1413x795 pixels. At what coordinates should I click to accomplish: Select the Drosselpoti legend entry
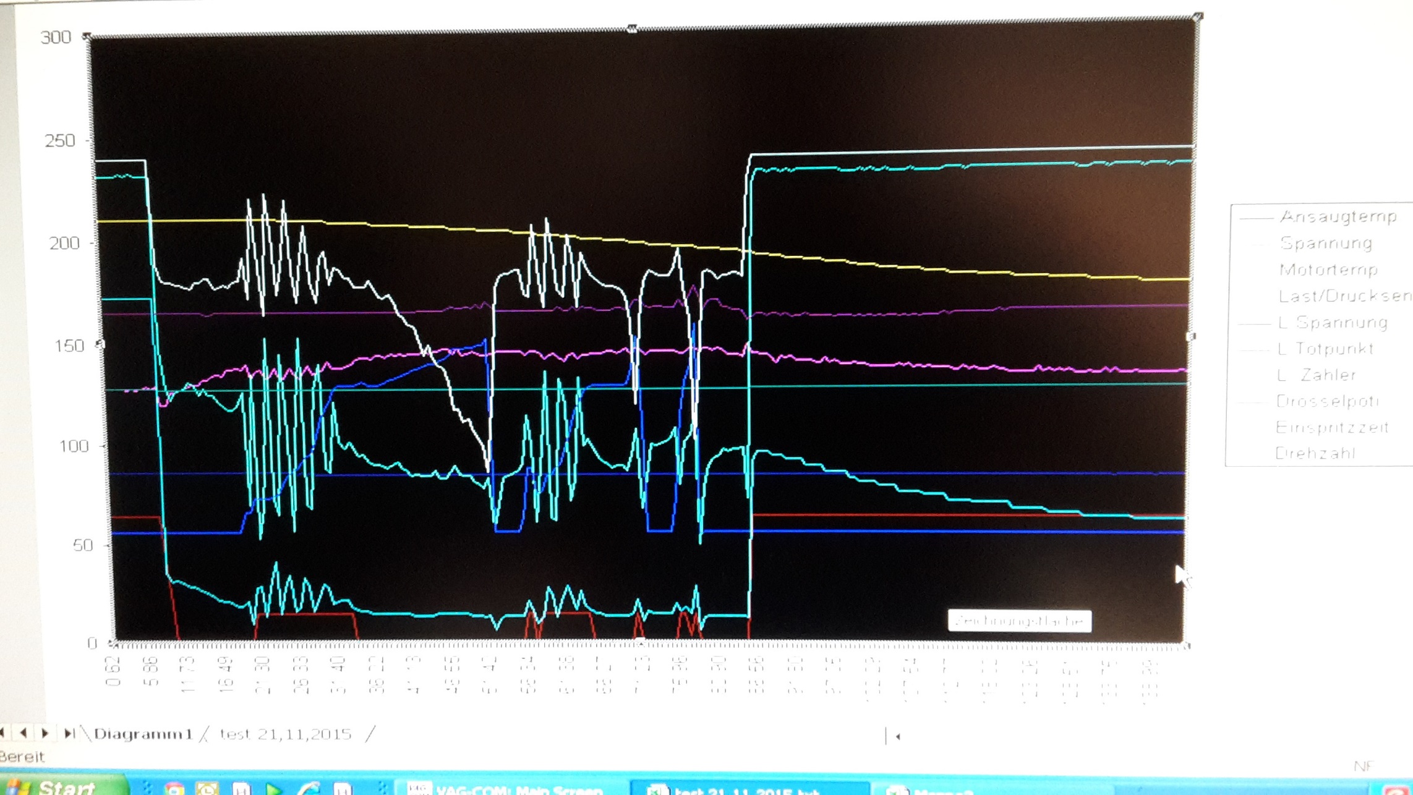[x=1328, y=402]
